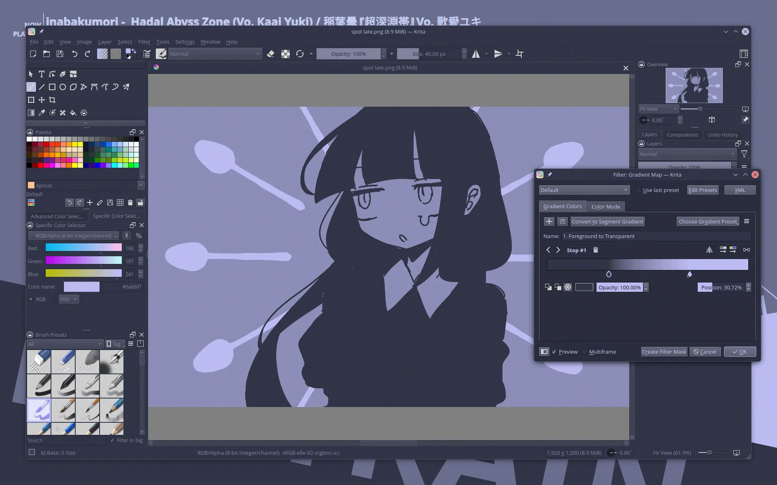Enable the Multiframe checkbox

tap(584, 352)
